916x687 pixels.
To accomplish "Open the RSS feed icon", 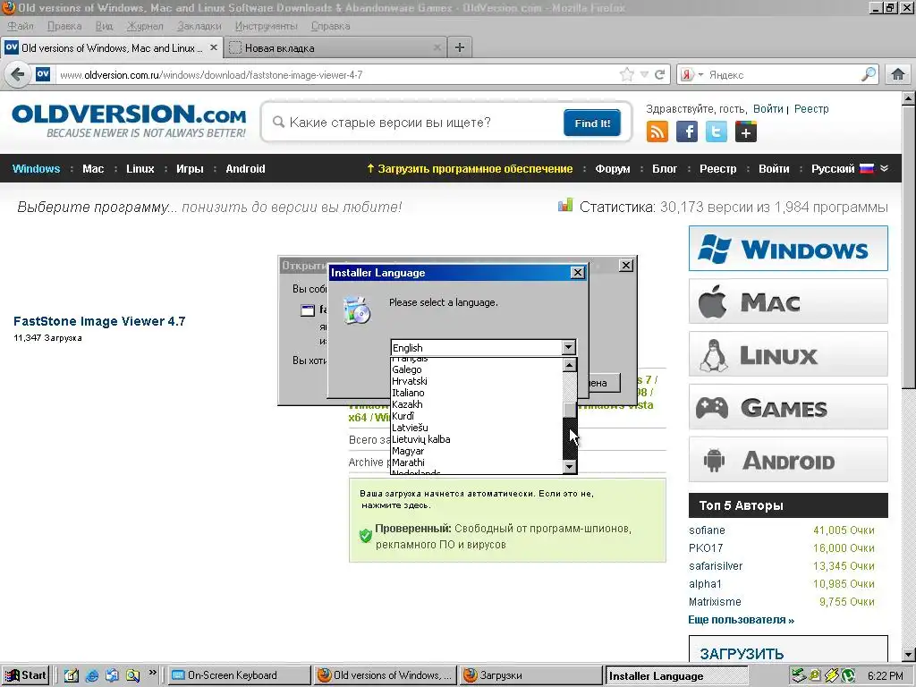I will click(657, 131).
